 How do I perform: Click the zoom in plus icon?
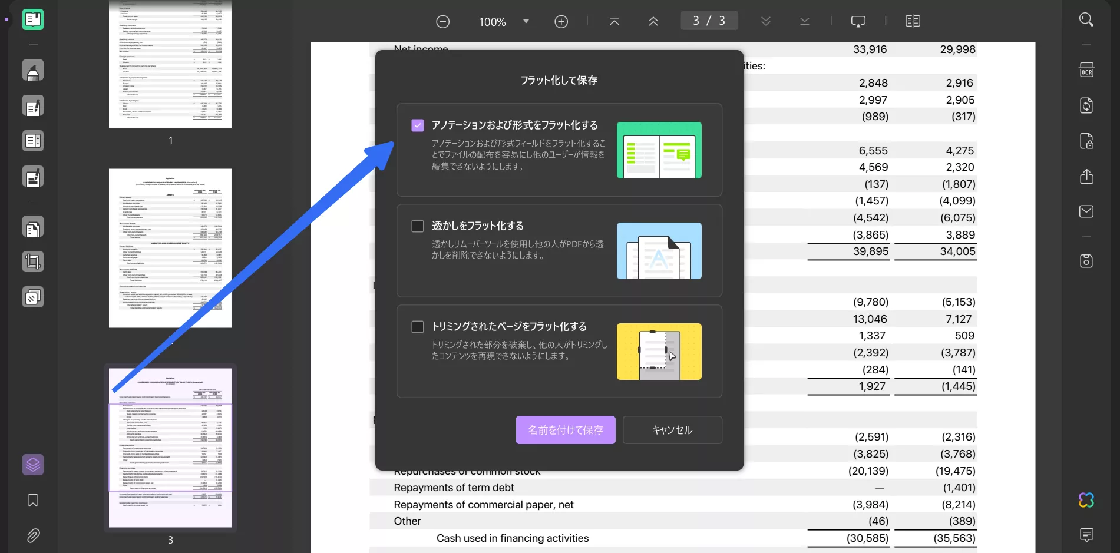tap(561, 22)
